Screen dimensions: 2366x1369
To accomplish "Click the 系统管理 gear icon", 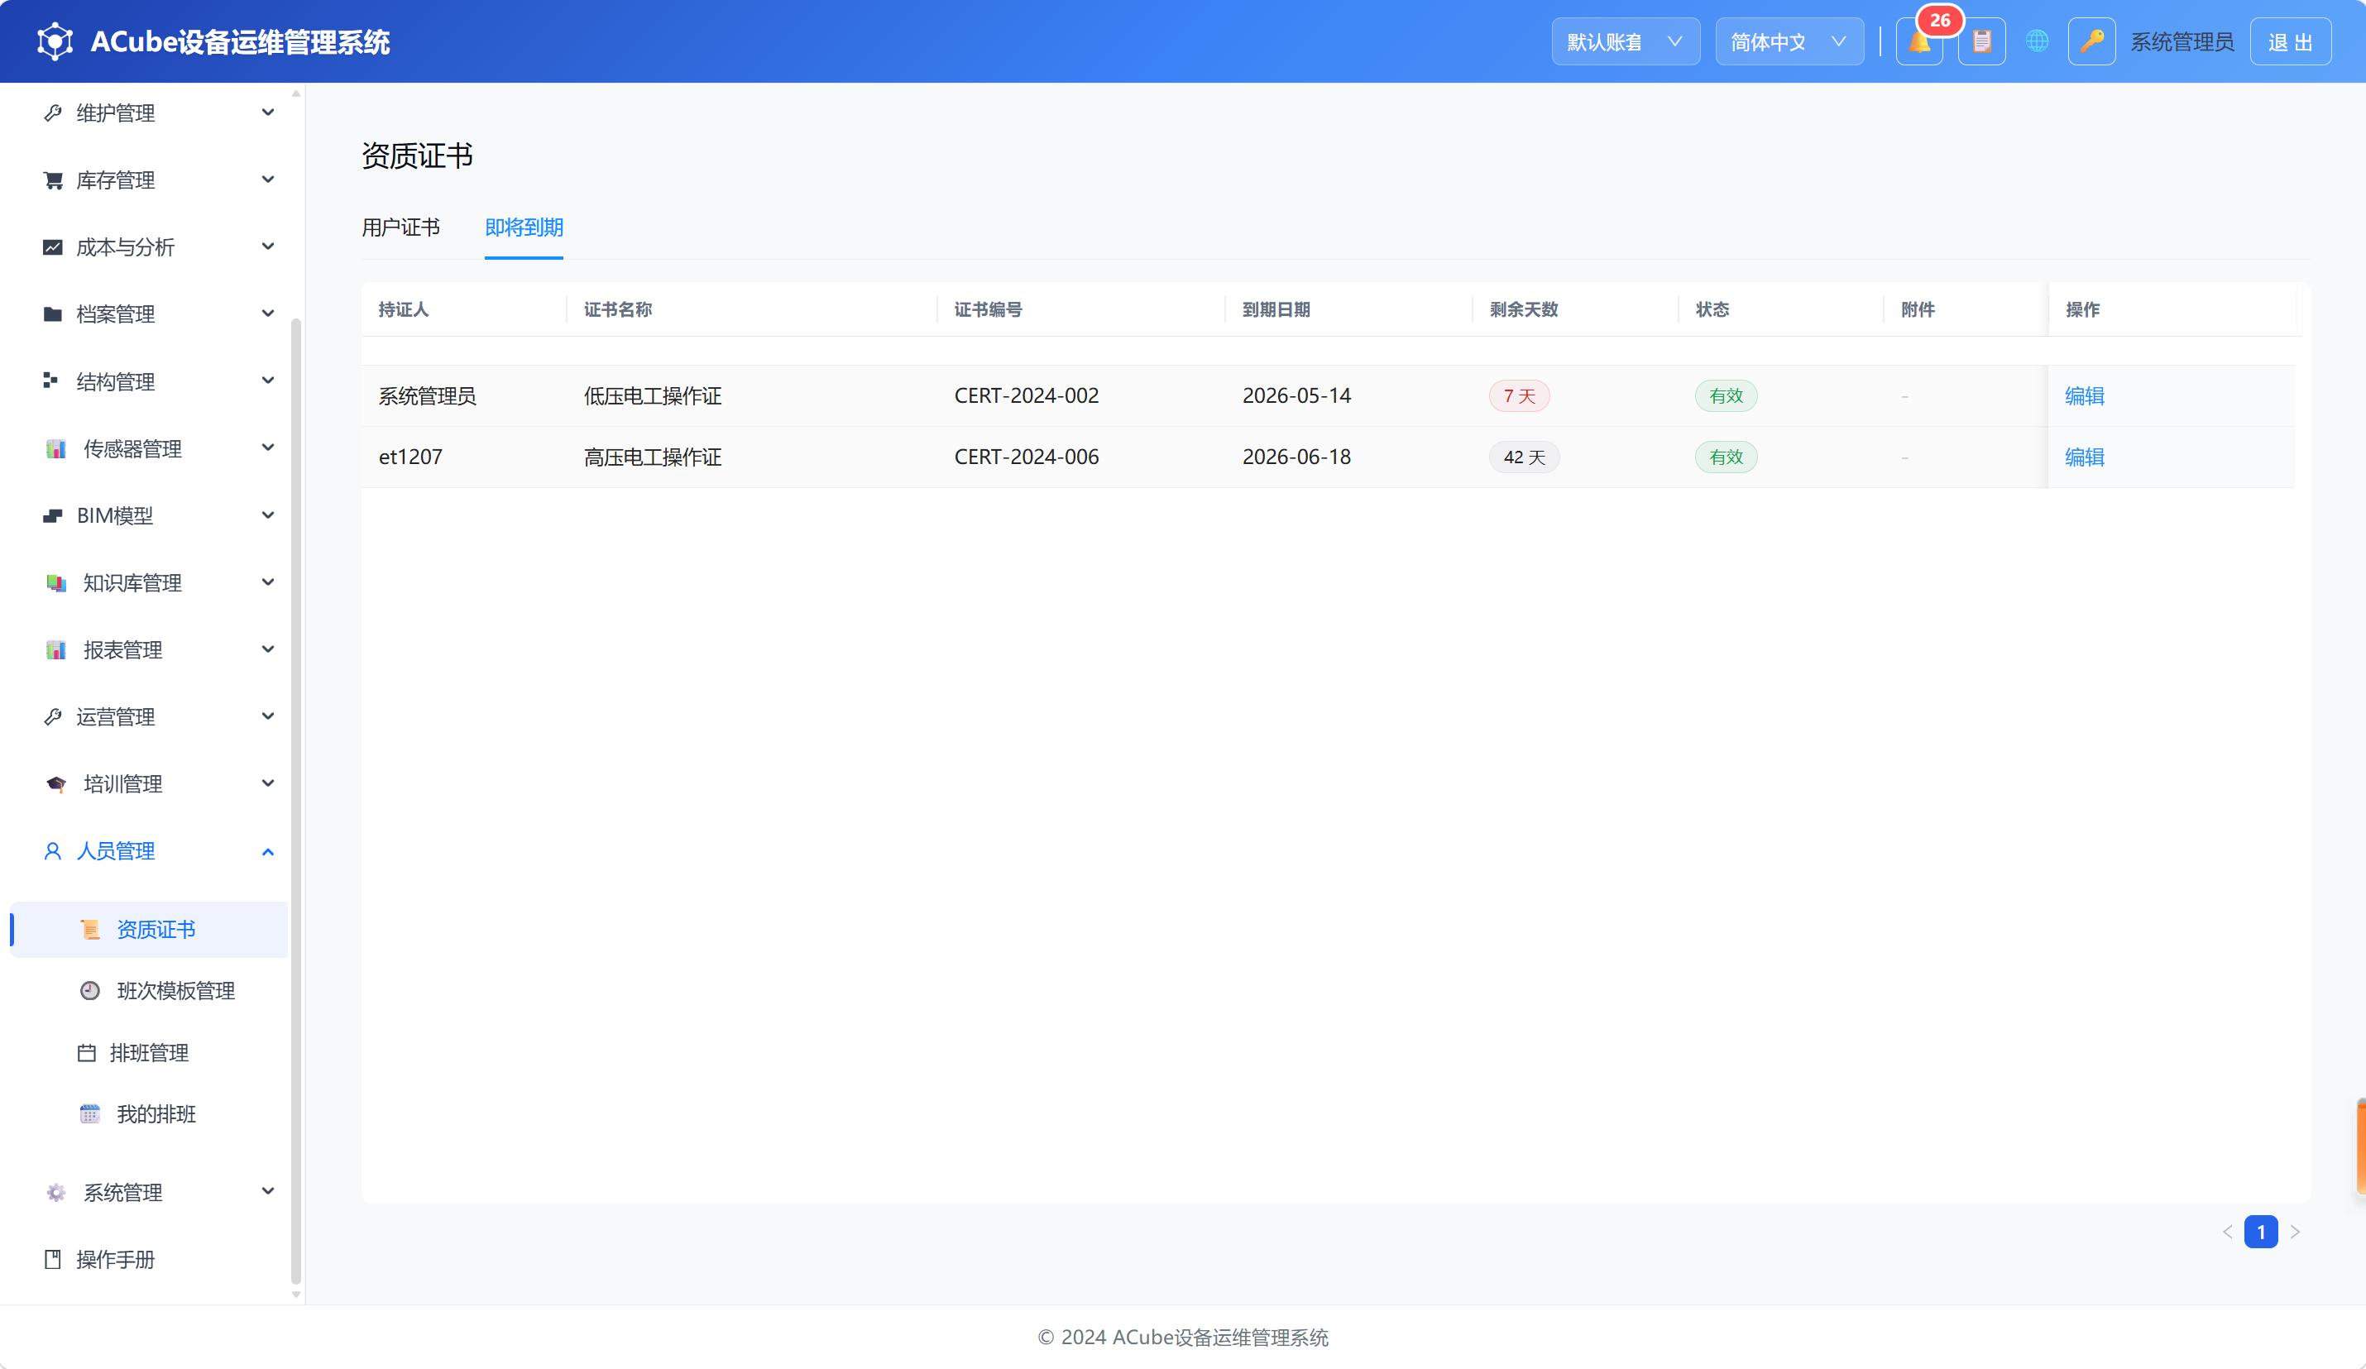I will tap(56, 1193).
